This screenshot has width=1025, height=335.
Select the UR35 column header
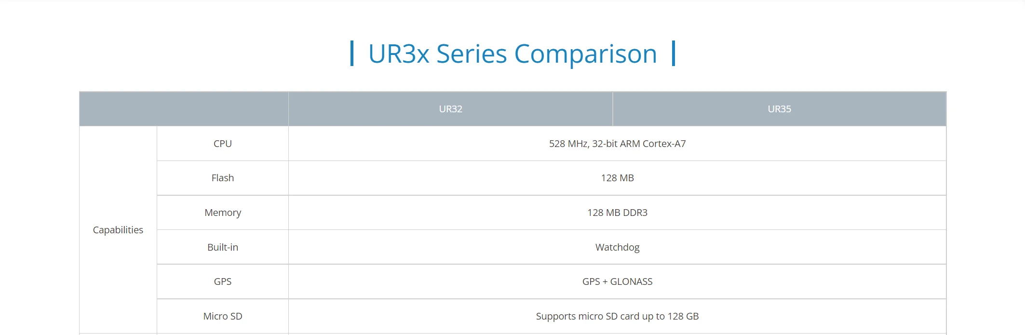(x=779, y=109)
